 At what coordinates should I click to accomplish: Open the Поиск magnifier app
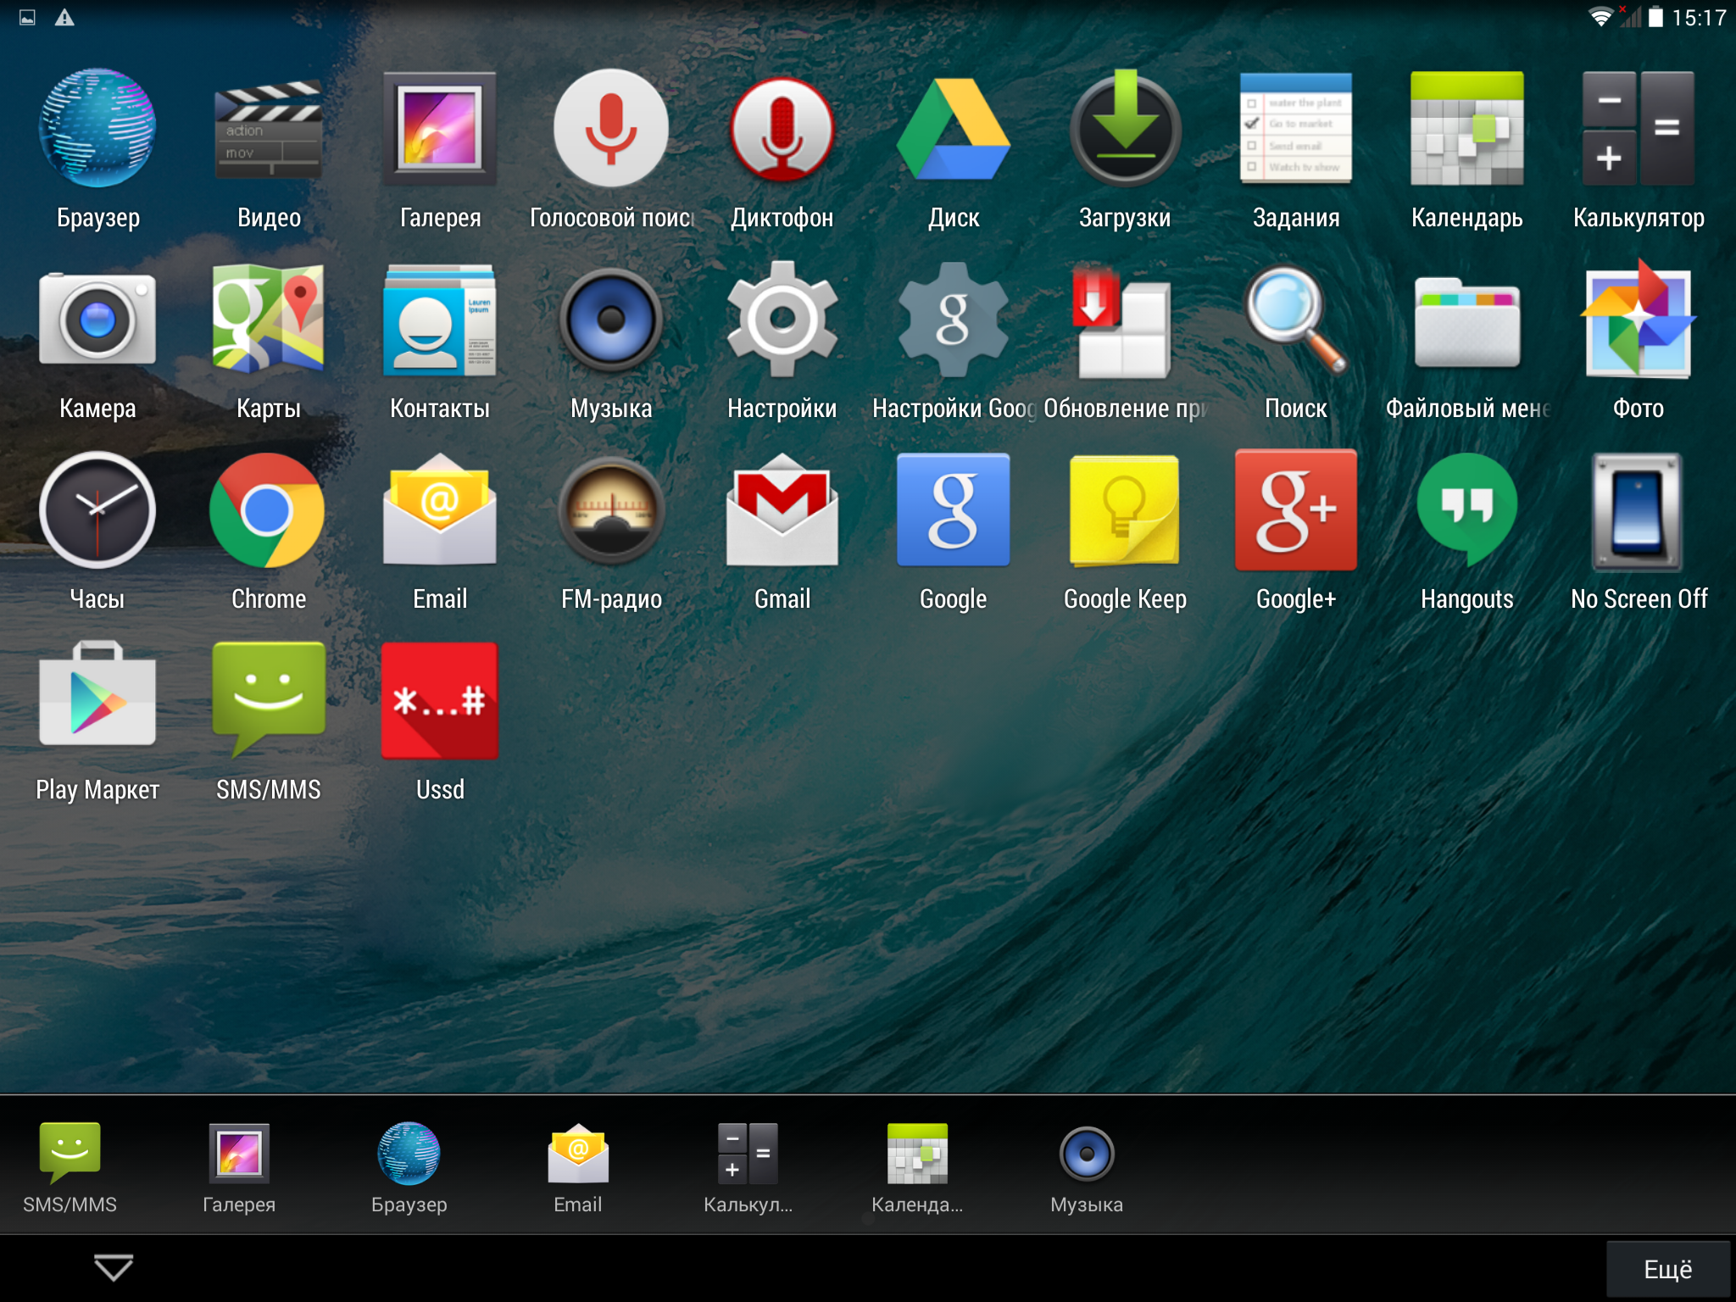(x=1296, y=341)
